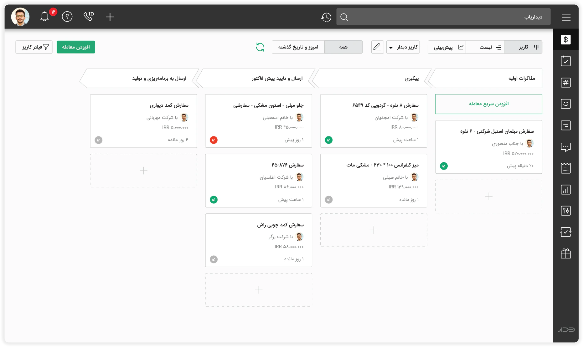The image size is (583, 347).
Task: Open the gift icon at sidebar bottom
Action: (x=566, y=253)
